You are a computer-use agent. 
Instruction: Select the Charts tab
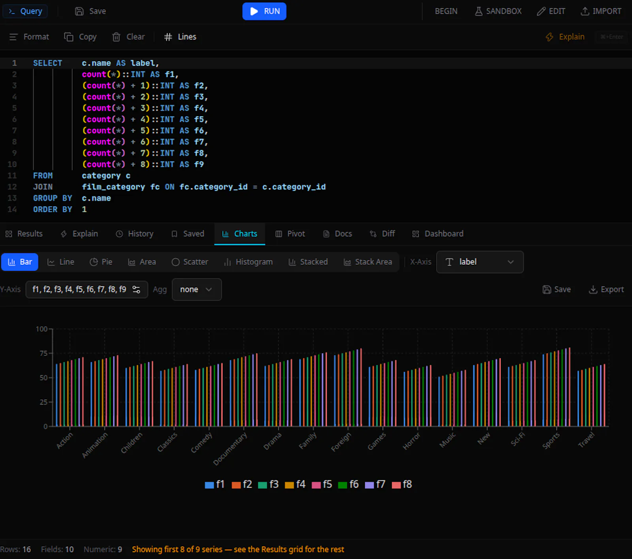point(240,234)
